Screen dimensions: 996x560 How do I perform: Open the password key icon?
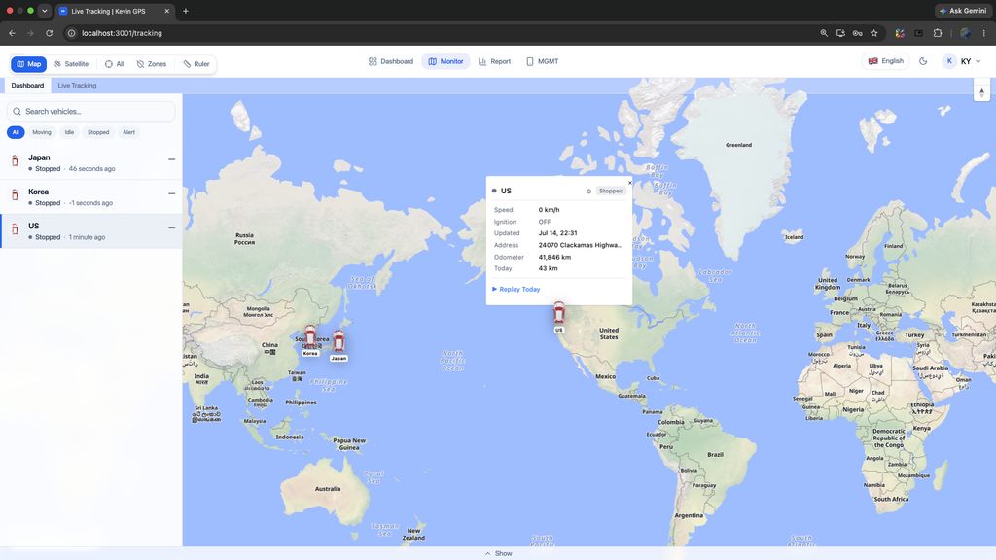(858, 33)
